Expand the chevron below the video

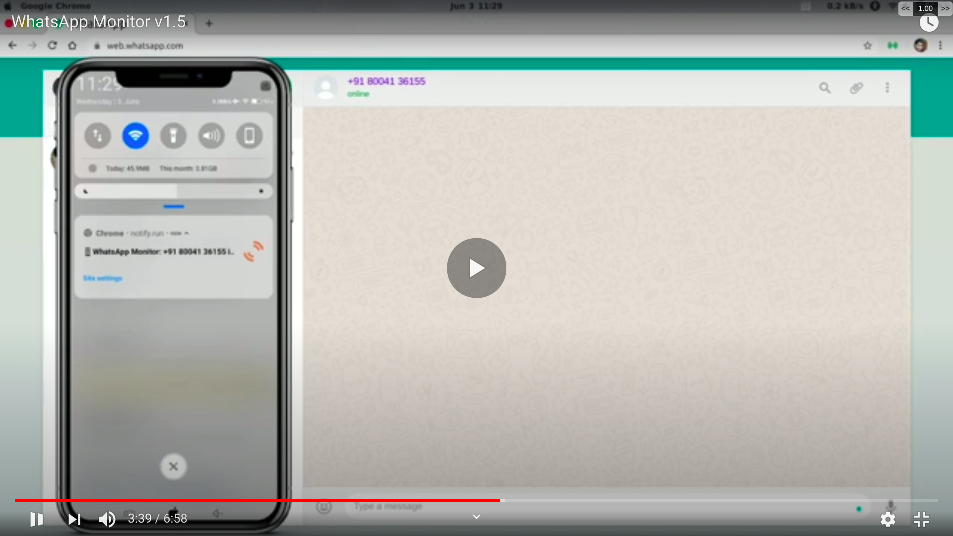point(476,517)
